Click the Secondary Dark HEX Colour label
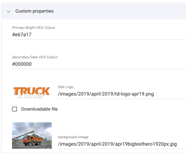Image resolution: width=186 pixels, height=153 pixels. point(35,57)
